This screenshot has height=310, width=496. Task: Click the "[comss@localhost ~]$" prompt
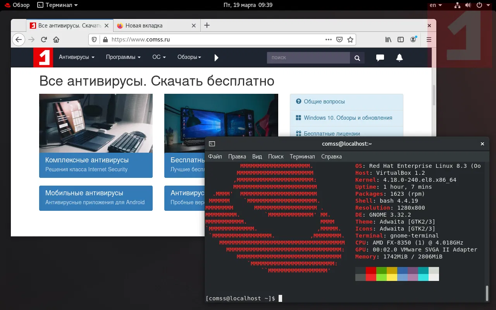(241, 298)
